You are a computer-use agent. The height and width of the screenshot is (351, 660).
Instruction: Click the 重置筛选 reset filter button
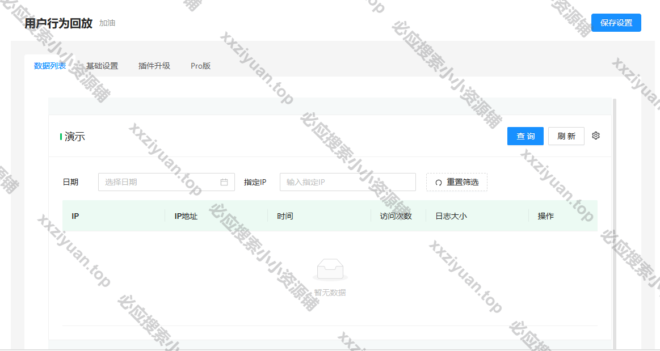click(x=457, y=182)
